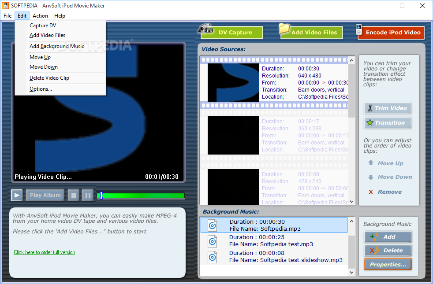Choose Add Background Music menu entry
The image size is (433, 284).
60,46
